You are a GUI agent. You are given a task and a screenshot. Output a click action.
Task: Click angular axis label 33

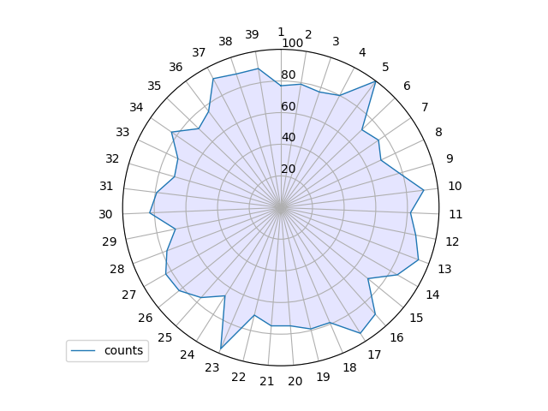(x=122, y=132)
